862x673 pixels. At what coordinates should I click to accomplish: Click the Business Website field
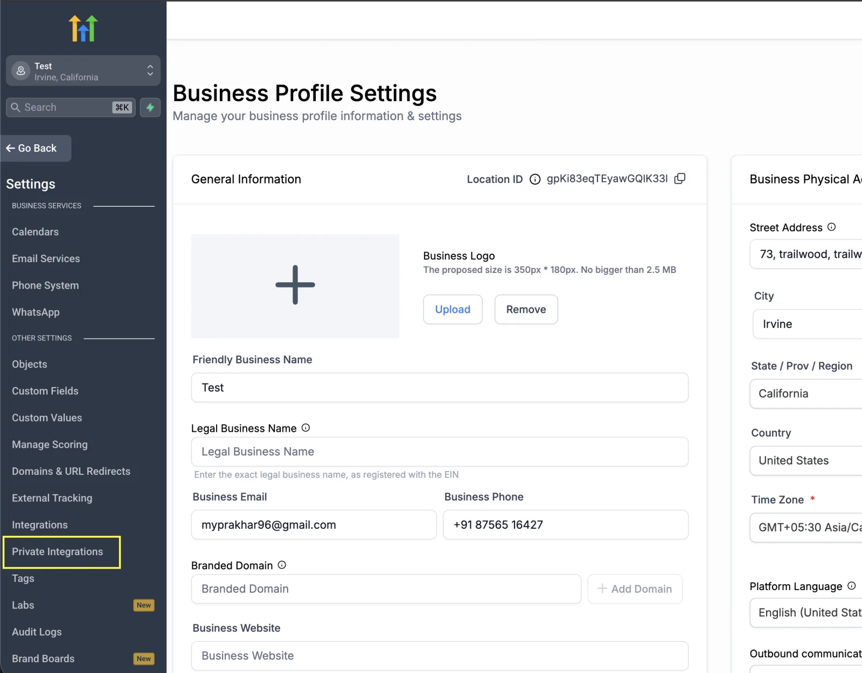pyautogui.click(x=440, y=656)
